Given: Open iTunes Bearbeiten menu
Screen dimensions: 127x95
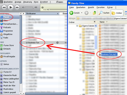Looking at the screenshot, I should pyautogui.click(x=8, y=2).
